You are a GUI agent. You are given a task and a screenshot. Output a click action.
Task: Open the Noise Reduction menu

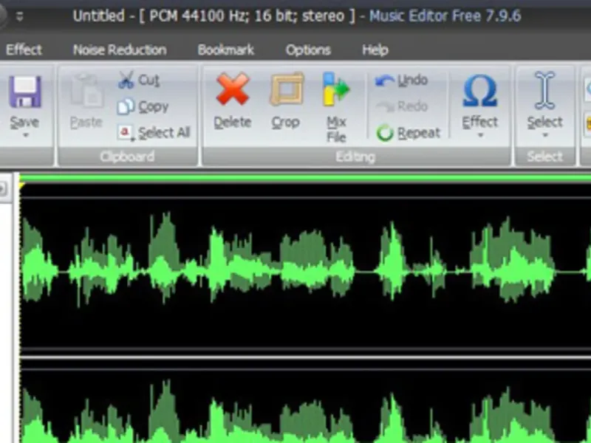point(120,49)
